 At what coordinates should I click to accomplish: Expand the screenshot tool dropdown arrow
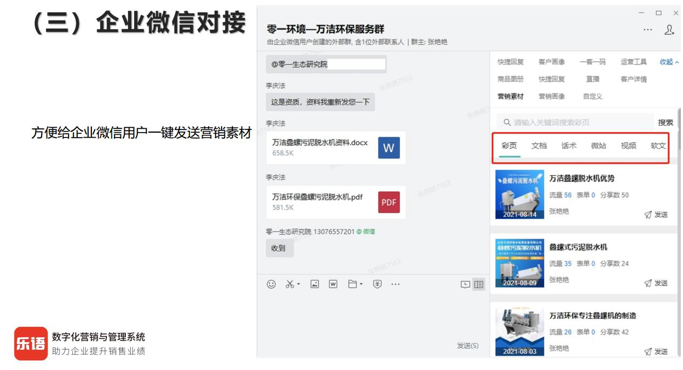click(x=299, y=284)
